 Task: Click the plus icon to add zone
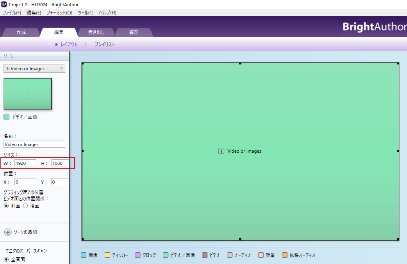click(8, 232)
